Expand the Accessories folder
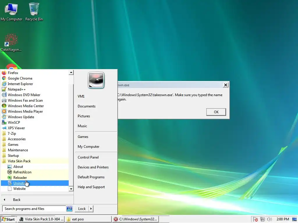The image size is (298, 223). (x=35, y=139)
